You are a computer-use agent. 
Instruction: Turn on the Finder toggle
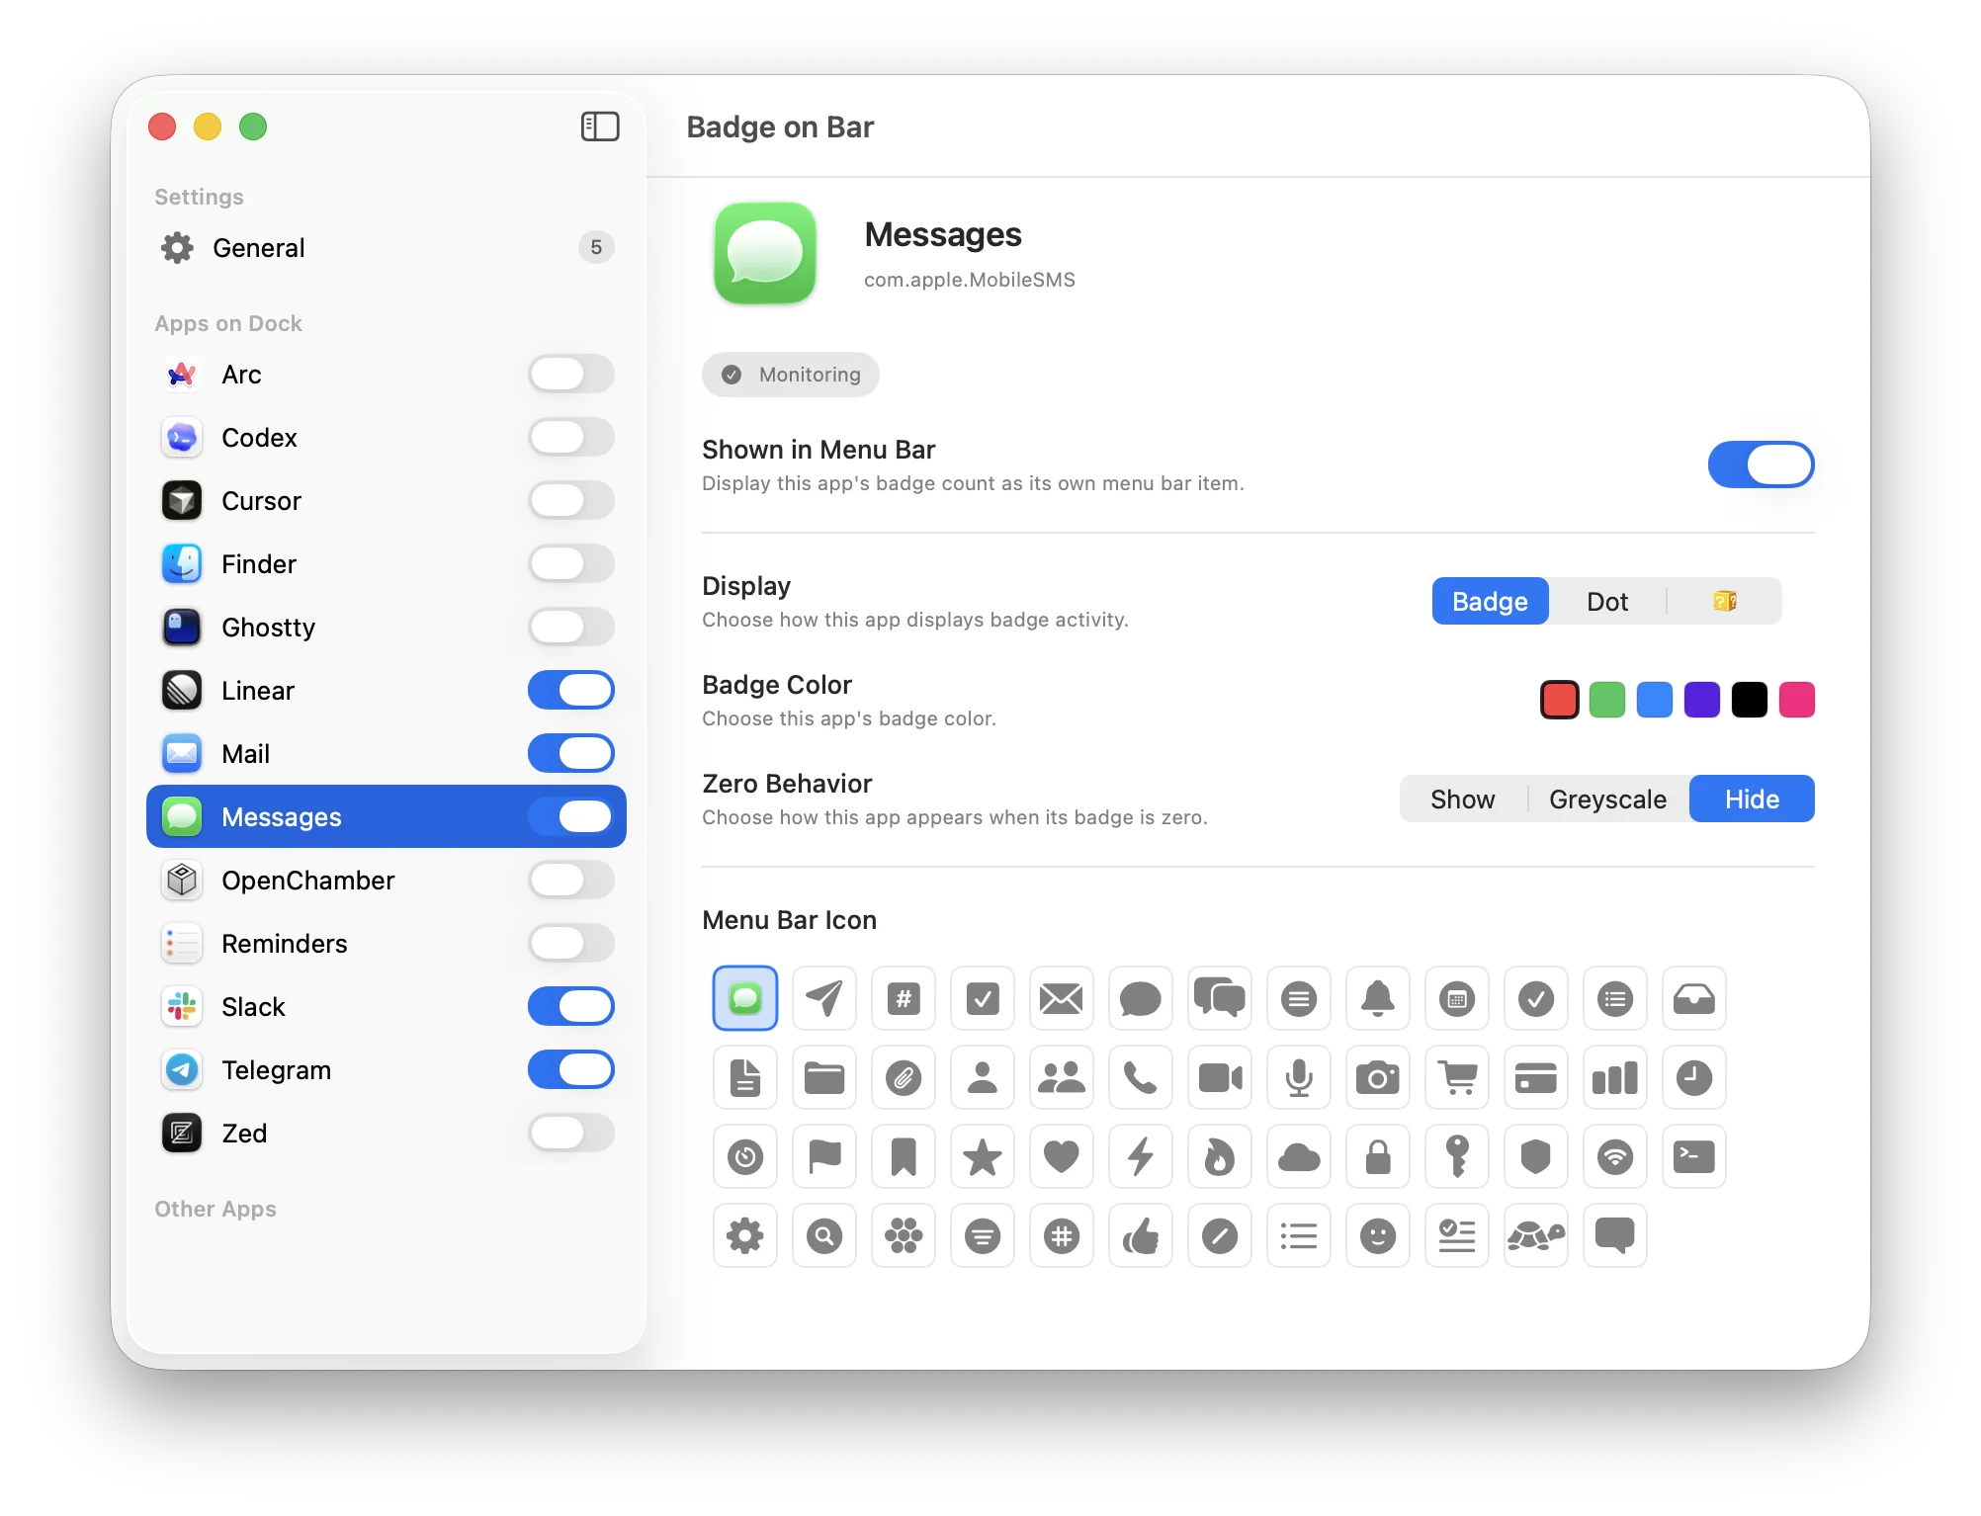571,563
